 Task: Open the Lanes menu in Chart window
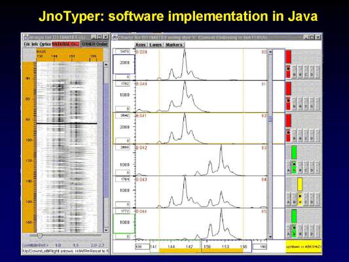(156, 45)
